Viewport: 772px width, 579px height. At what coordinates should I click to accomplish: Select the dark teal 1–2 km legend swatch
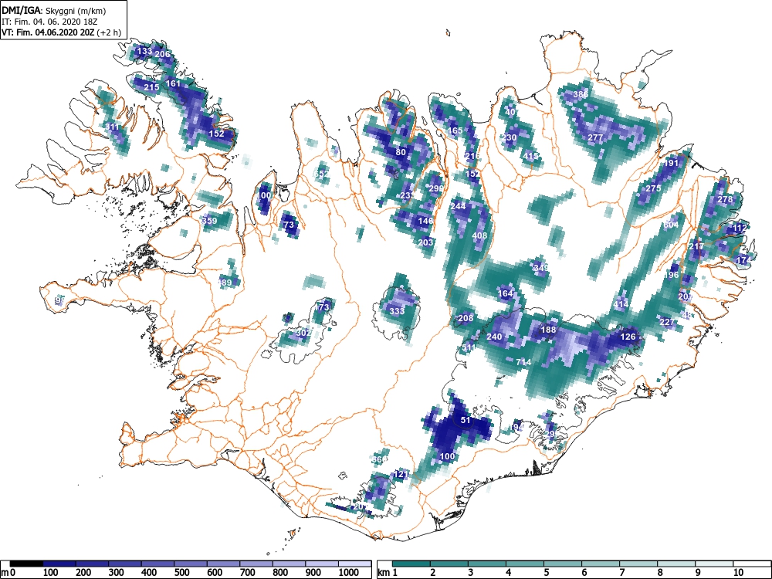411,564
